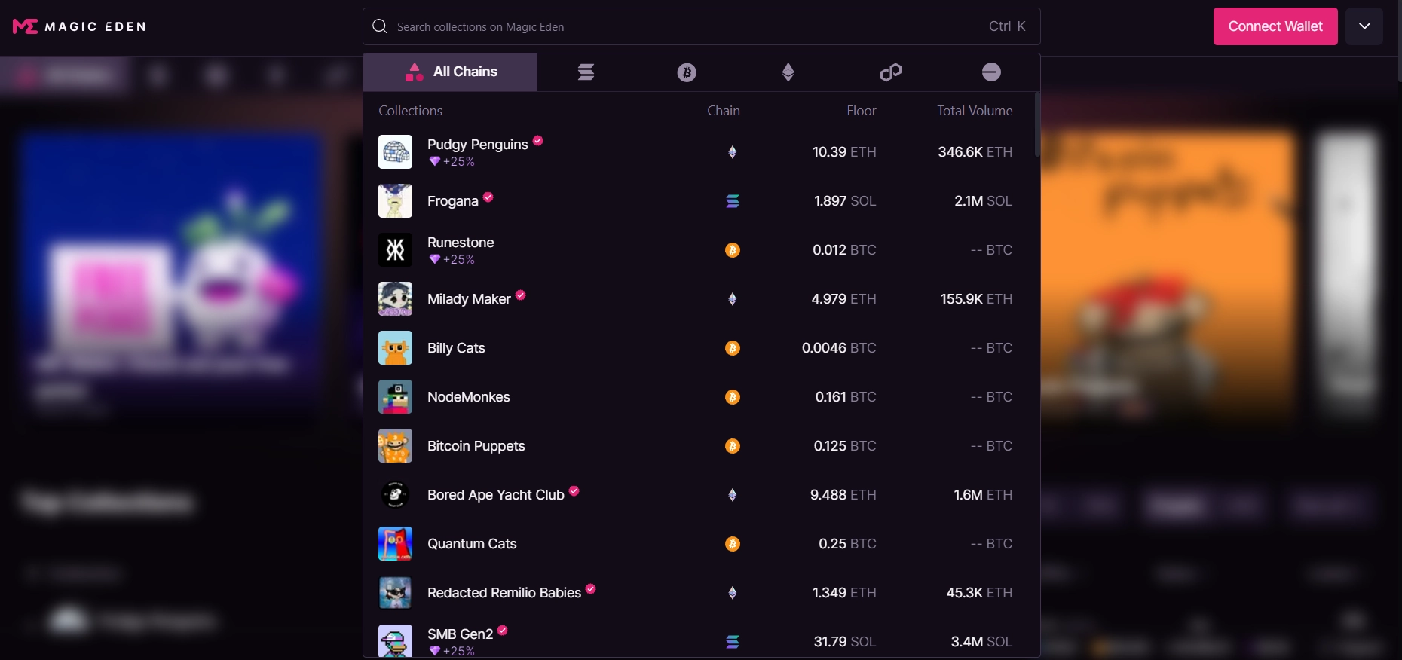Switch to the Polygon chain tab
The image size is (1402, 660).
click(x=890, y=72)
